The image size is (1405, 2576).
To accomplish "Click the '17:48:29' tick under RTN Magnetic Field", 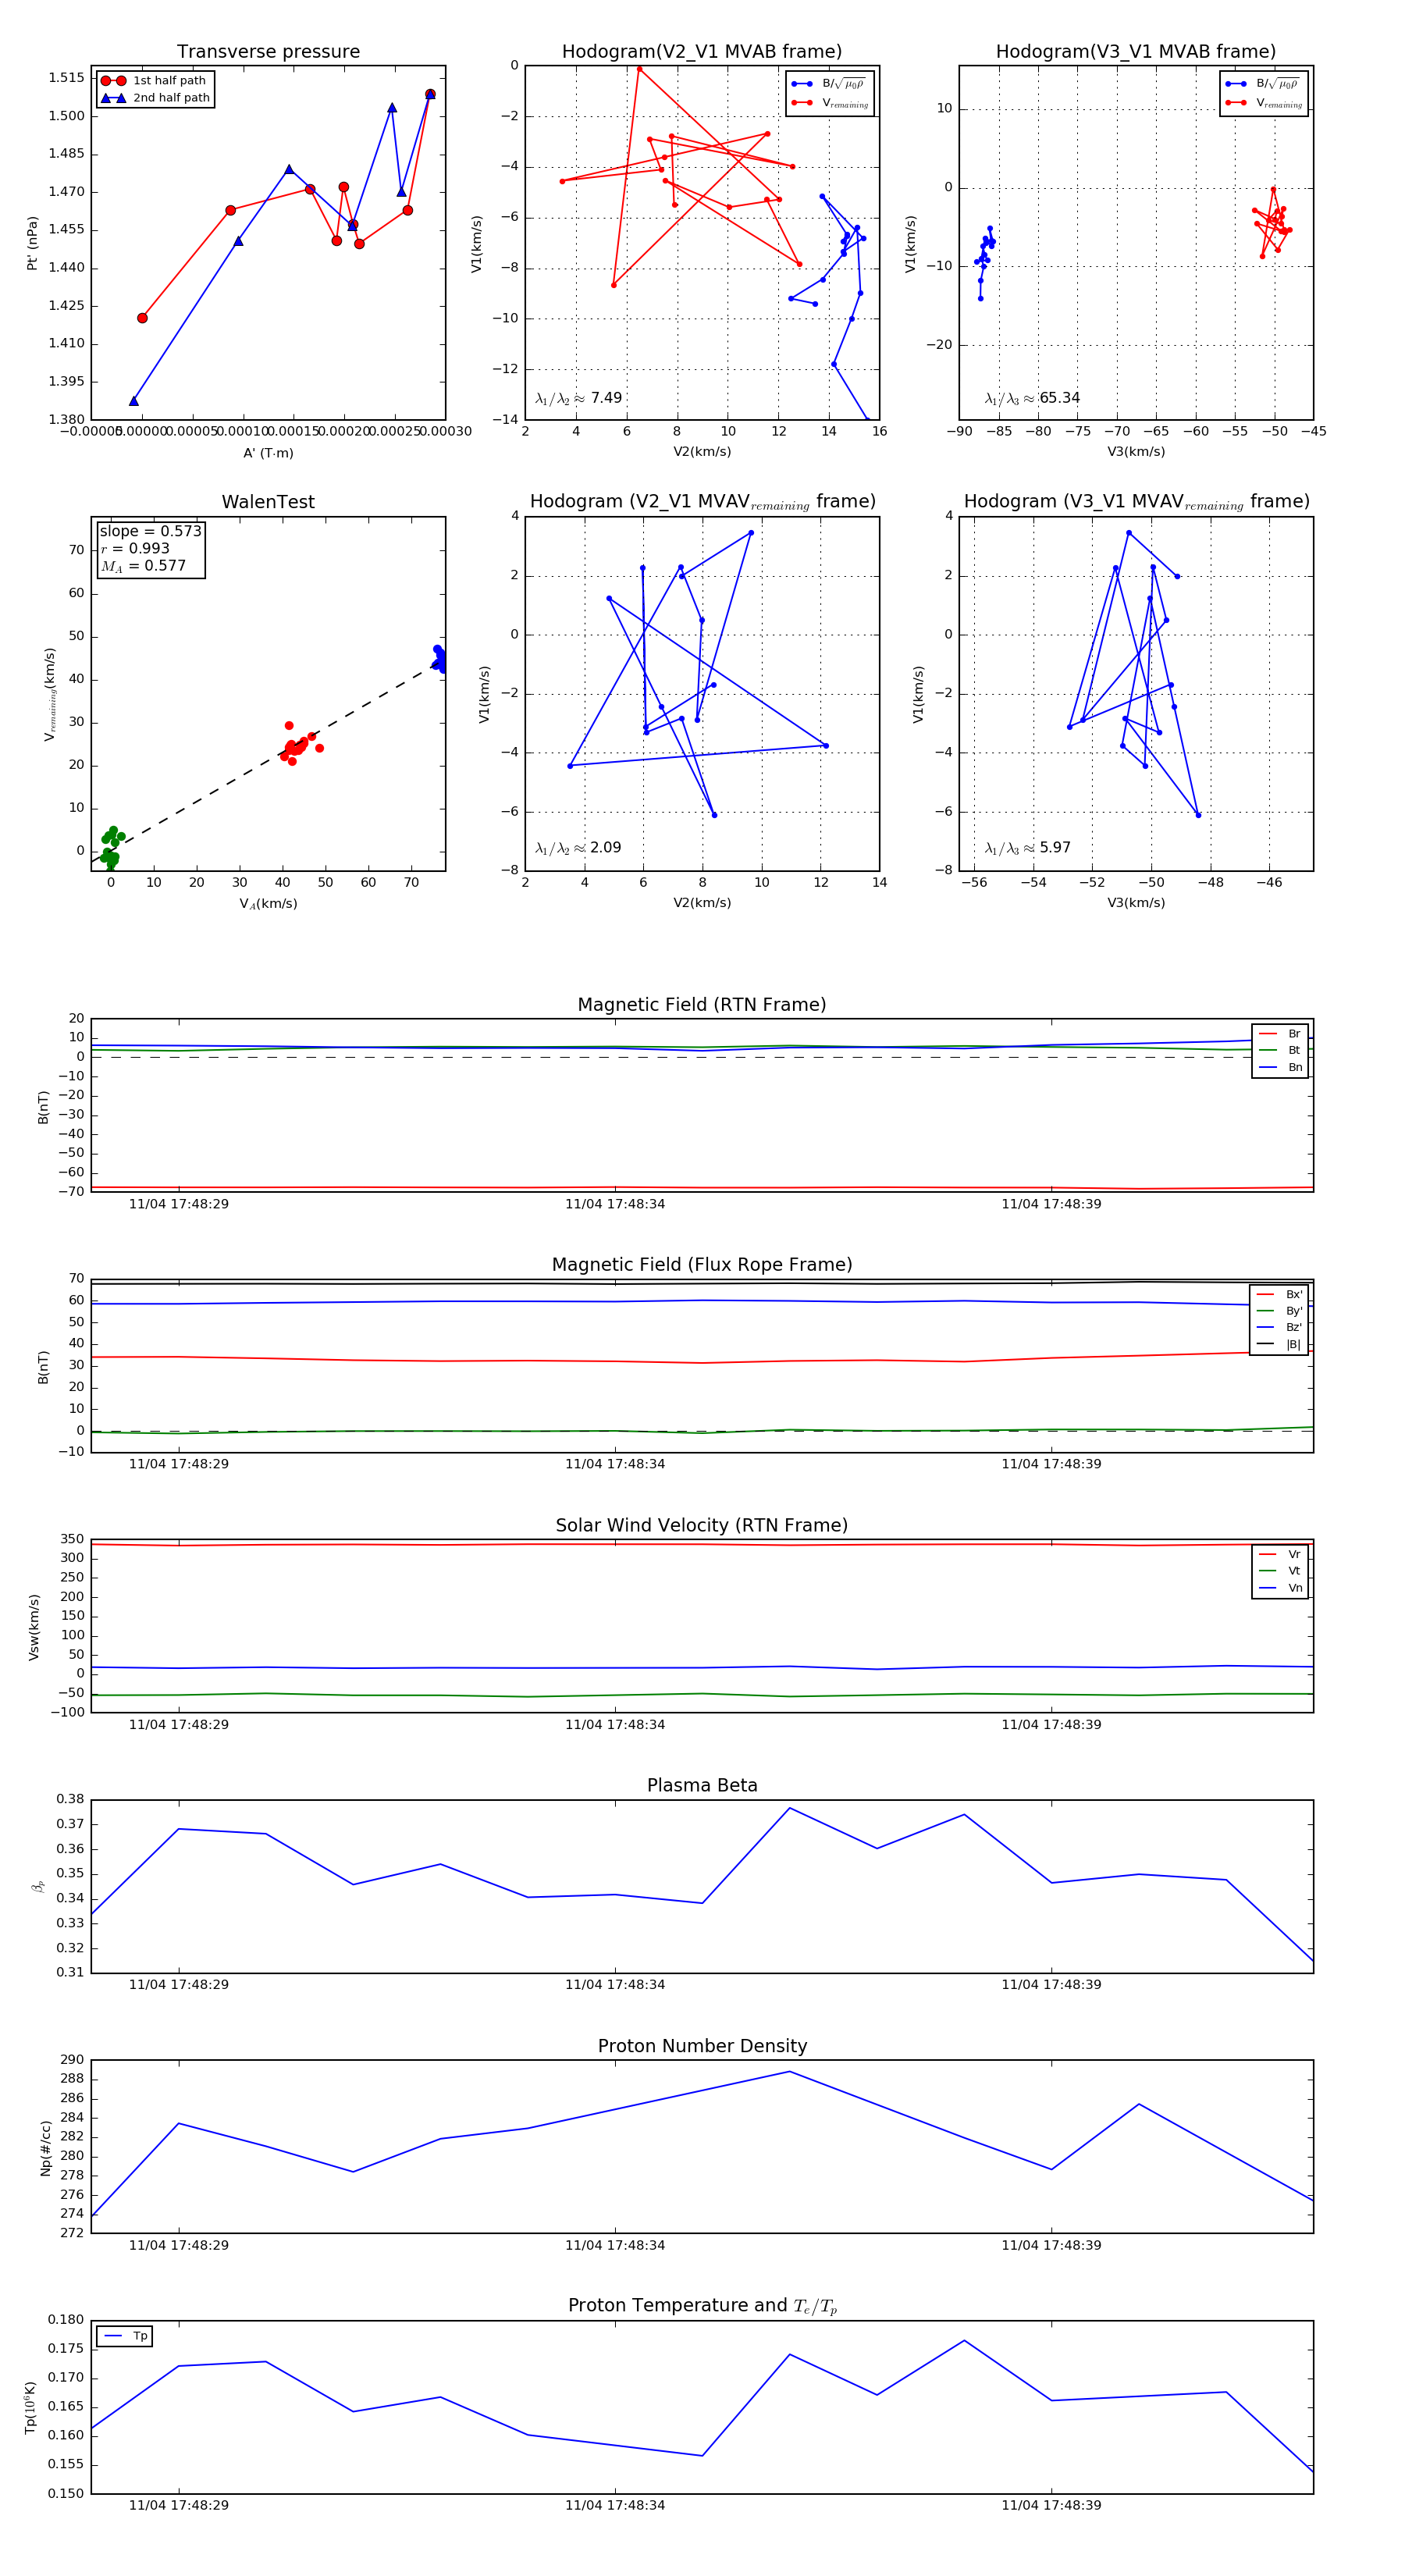I will (179, 1204).
